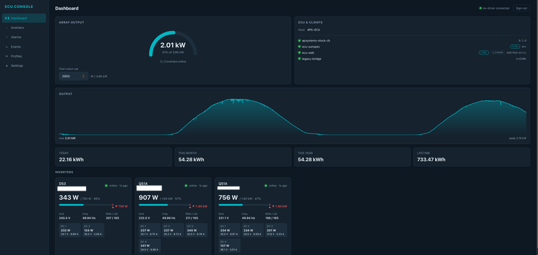Click the first peak on the output chart
The image size is (538, 255).
tap(237, 99)
